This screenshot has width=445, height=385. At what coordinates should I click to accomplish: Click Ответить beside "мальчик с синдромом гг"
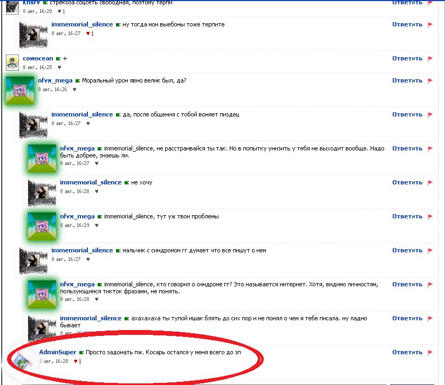(x=407, y=250)
